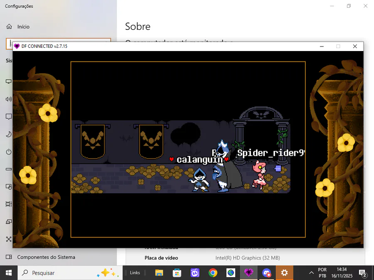Image resolution: width=374 pixels, height=280 pixels.
Task: Switch to DF CONNECTED heart taskbar icon
Action: pyautogui.click(x=249, y=273)
